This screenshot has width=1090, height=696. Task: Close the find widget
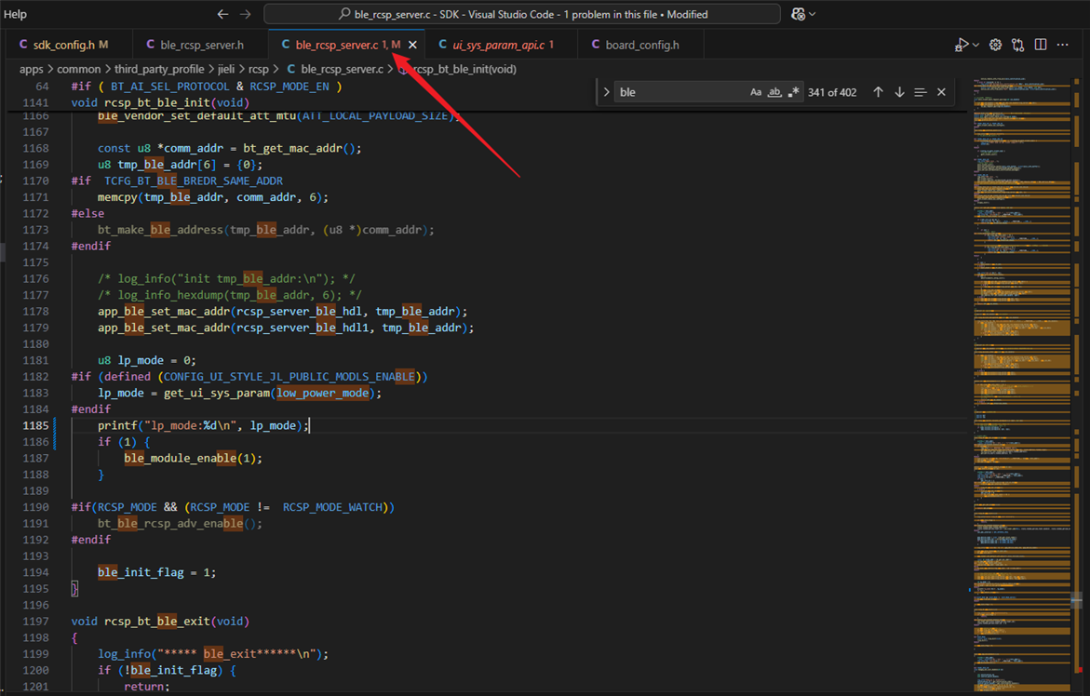[941, 92]
